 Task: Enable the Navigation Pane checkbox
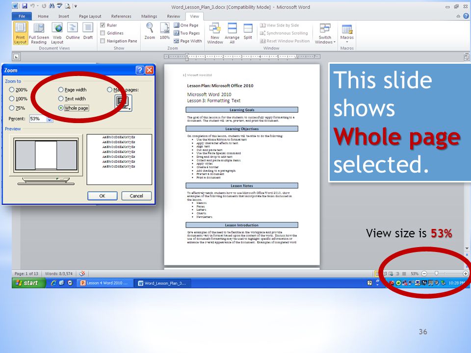[x=103, y=41]
